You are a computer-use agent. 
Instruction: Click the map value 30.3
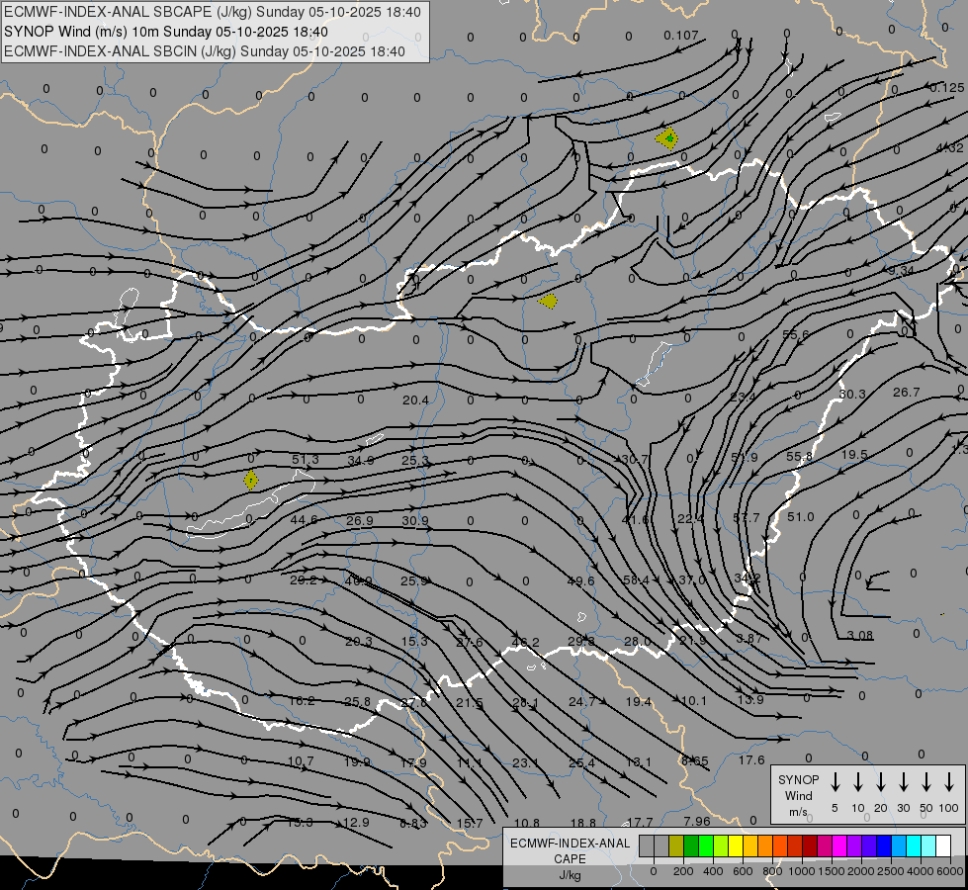click(852, 394)
